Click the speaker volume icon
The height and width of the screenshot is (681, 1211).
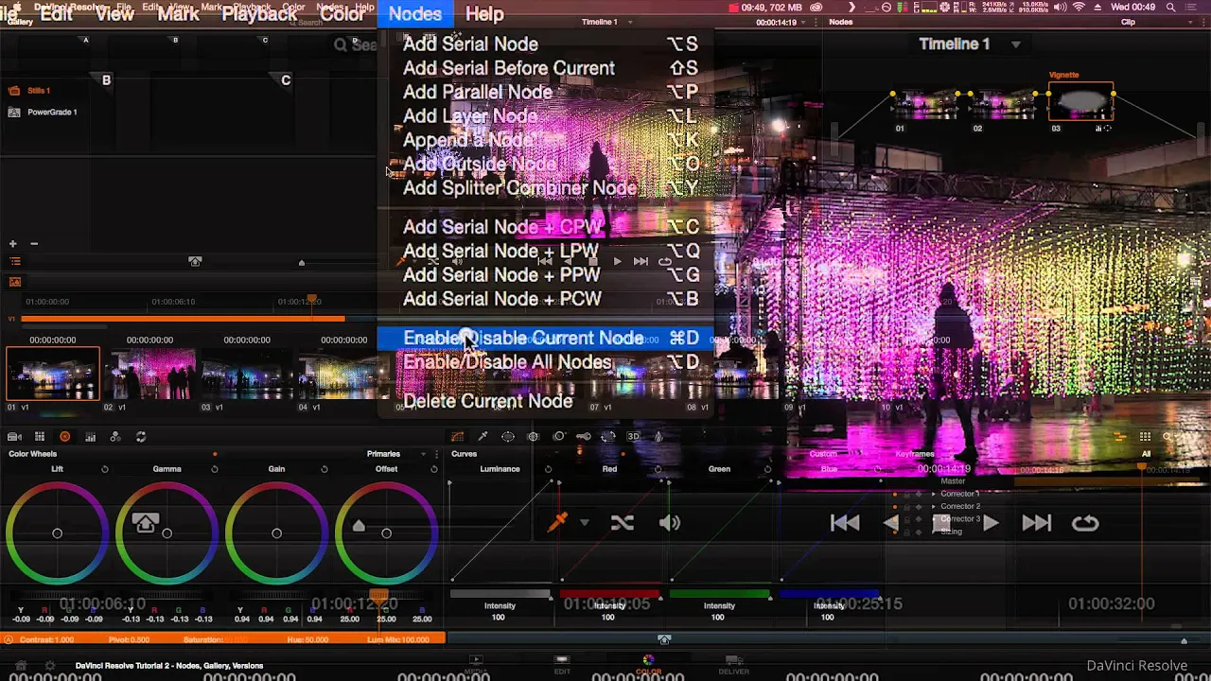point(670,522)
